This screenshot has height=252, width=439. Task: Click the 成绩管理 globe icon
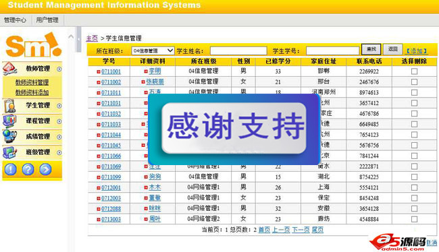(x=10, y=137)
